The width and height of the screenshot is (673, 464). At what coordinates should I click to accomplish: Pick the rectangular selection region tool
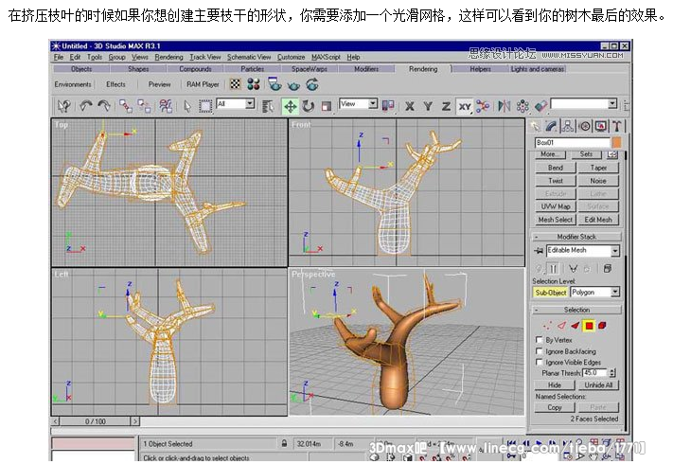click(205, 106)
